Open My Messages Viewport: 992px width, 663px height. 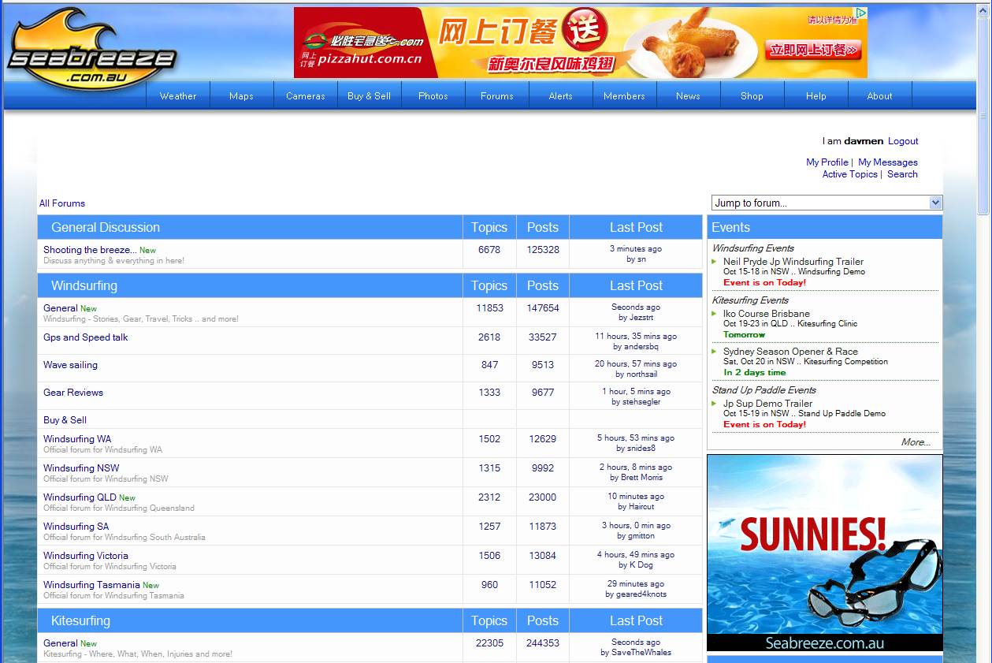point(888,162)
